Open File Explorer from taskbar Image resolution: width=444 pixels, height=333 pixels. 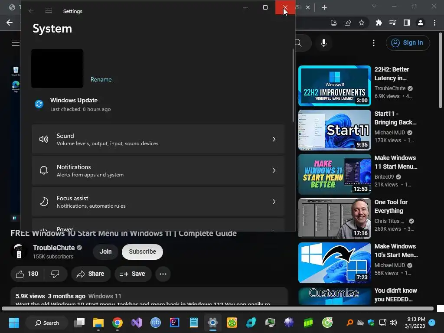[x=98, y=323]
